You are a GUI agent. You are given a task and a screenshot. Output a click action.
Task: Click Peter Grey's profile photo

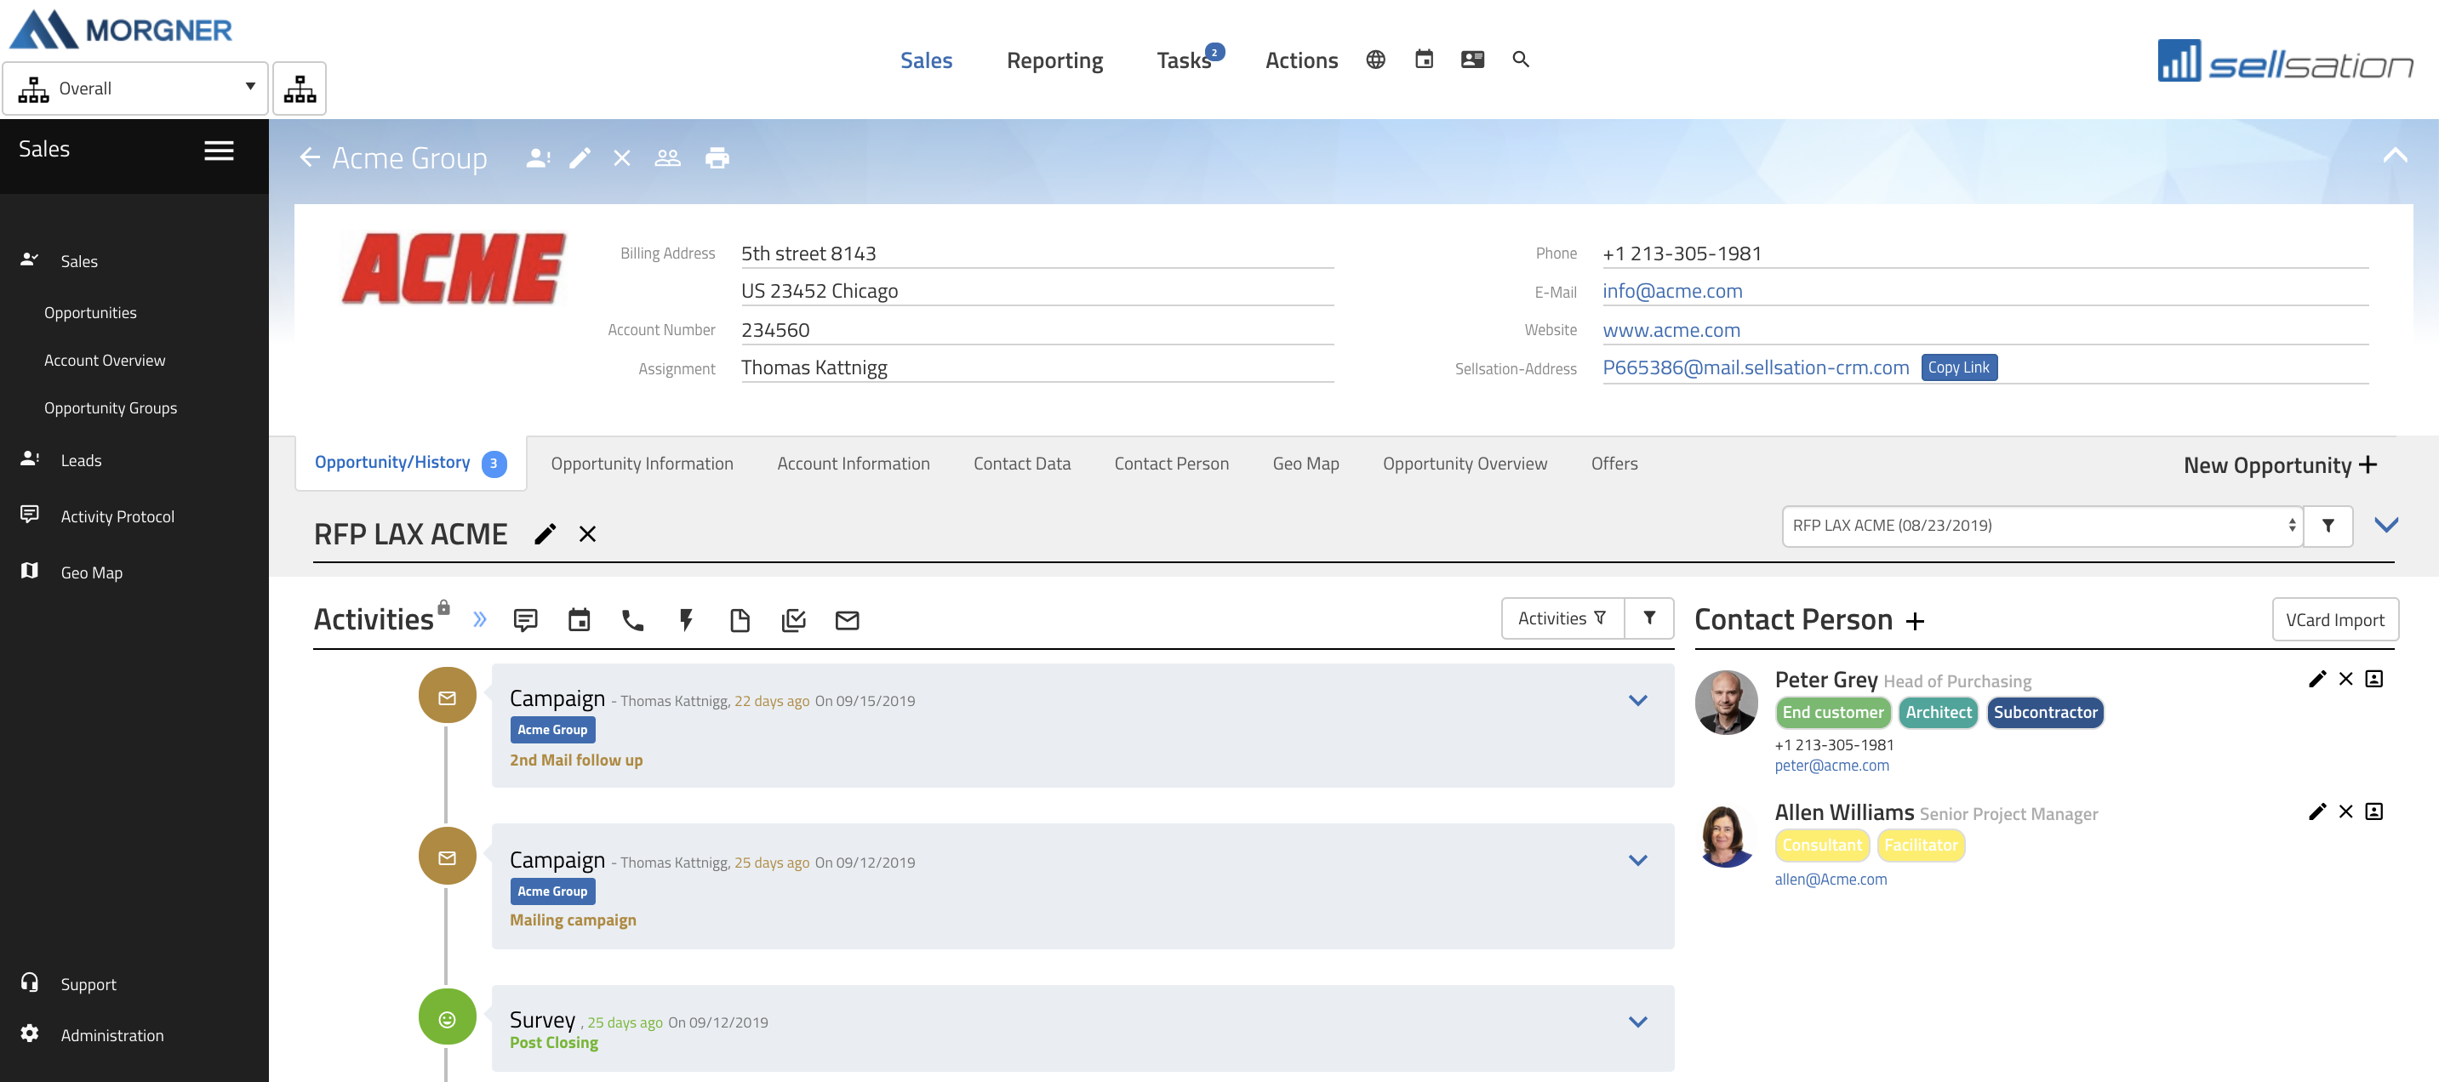pos(1726,702)
